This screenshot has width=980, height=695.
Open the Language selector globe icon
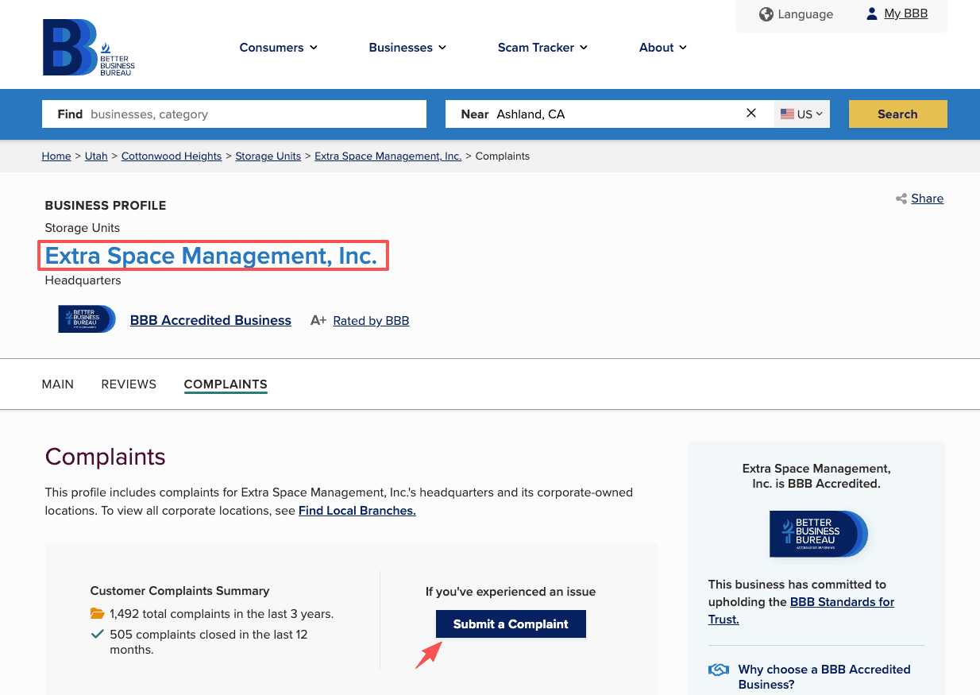point(766,14)
